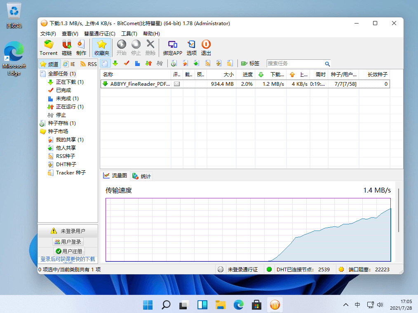
Task: Click Tracker torrents filter icon in filter bar
Action: point(230,64)
